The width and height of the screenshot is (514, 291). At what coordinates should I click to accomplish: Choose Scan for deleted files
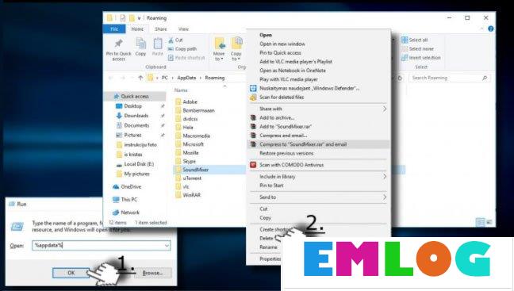pyautogui.click(x=282, y=97)
